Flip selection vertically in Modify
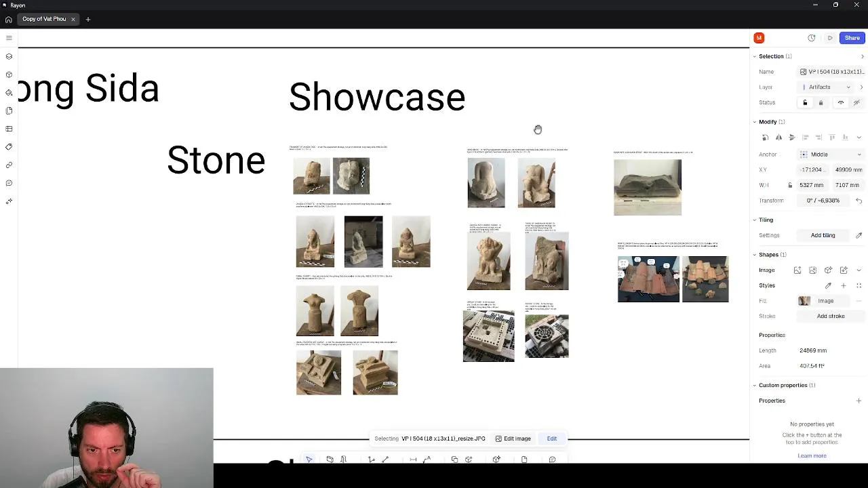Image resolution: width=868 pixels, height=488 pixels. tap(791, 138)
